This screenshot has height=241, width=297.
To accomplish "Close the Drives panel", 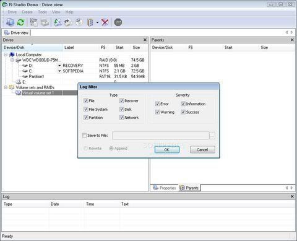I will (145, 40).
